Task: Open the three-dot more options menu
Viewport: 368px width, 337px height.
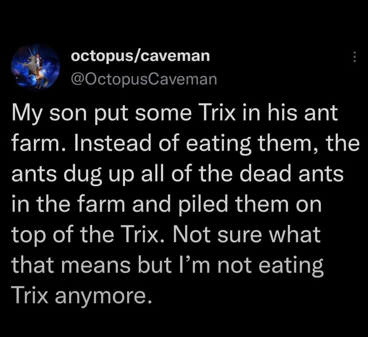Action: click(355, 57)
